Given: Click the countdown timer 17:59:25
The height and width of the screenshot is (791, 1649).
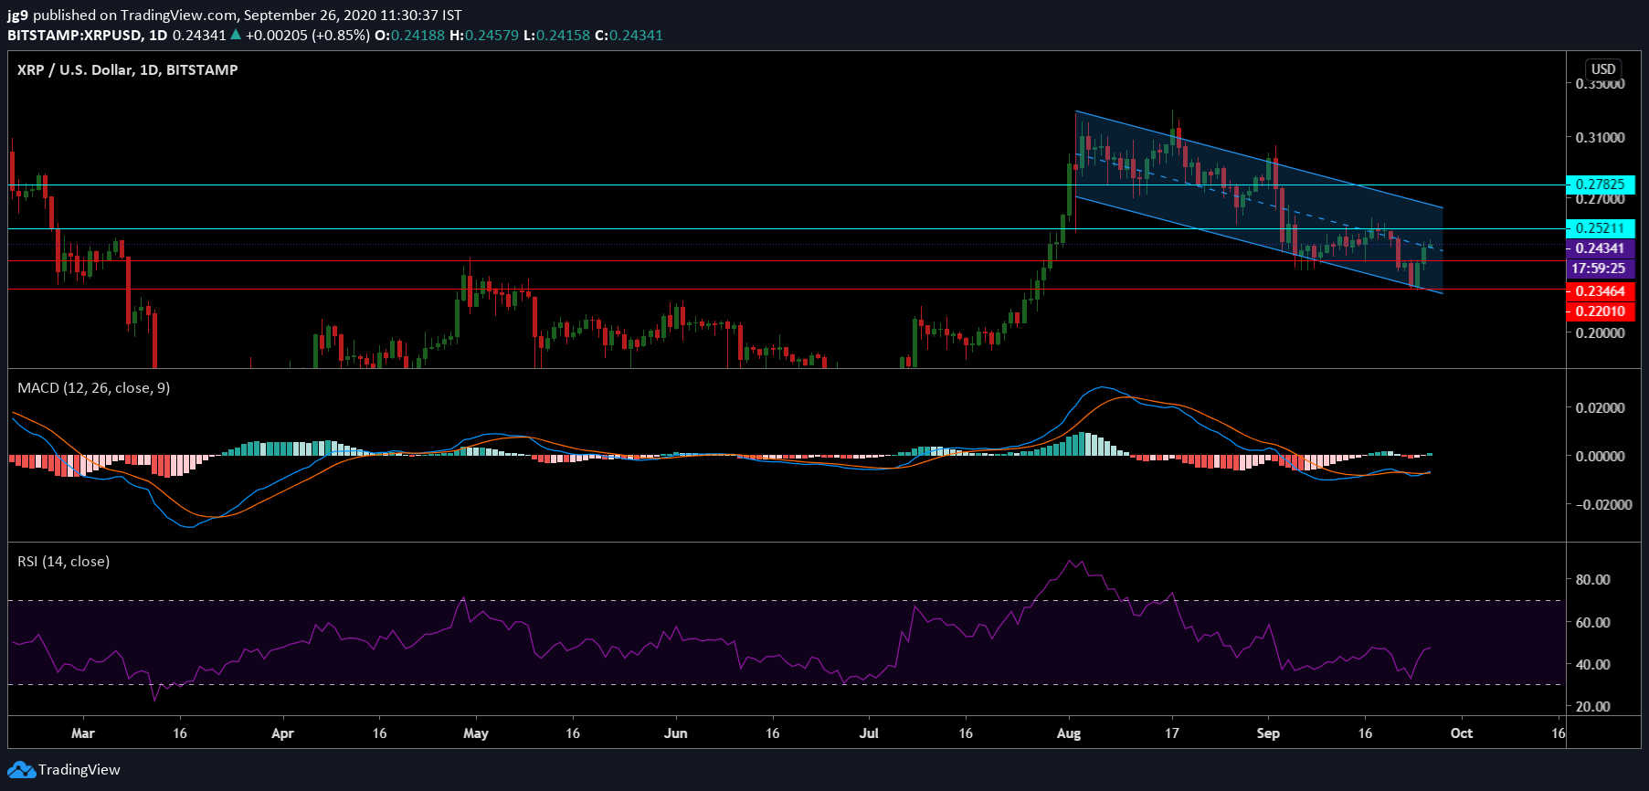Looking at the screenshot, I should pyautogui.click(x=1600, y=269).
